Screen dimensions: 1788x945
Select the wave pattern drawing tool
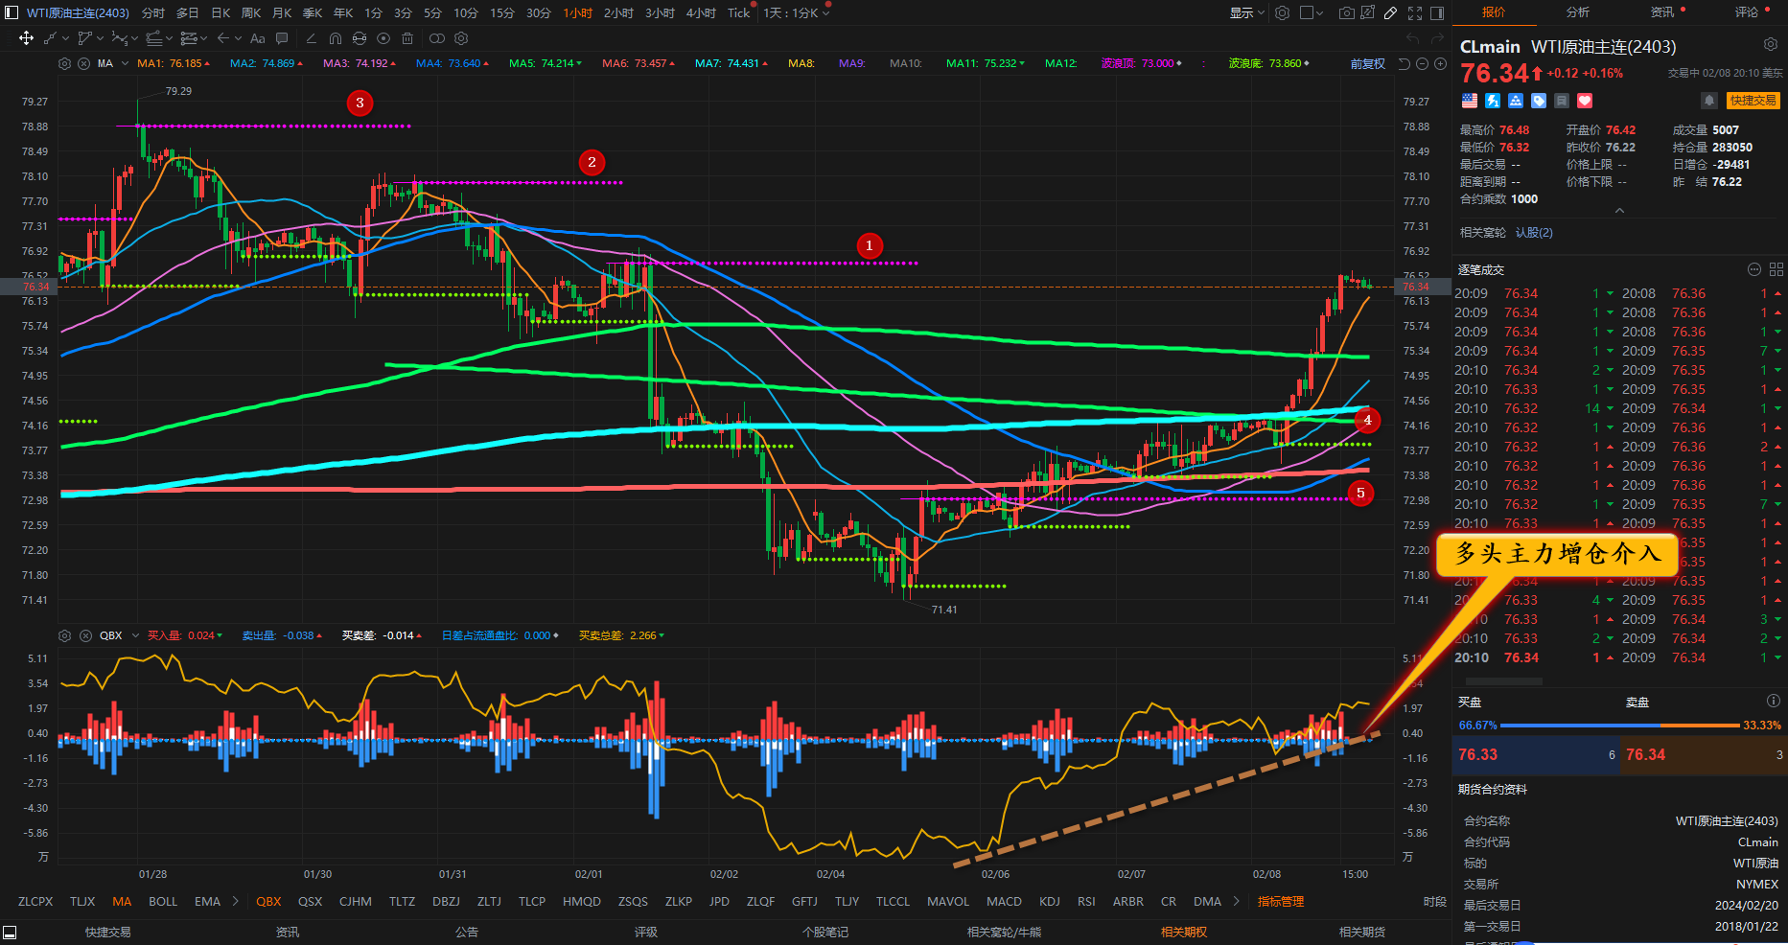click(120, 38)
